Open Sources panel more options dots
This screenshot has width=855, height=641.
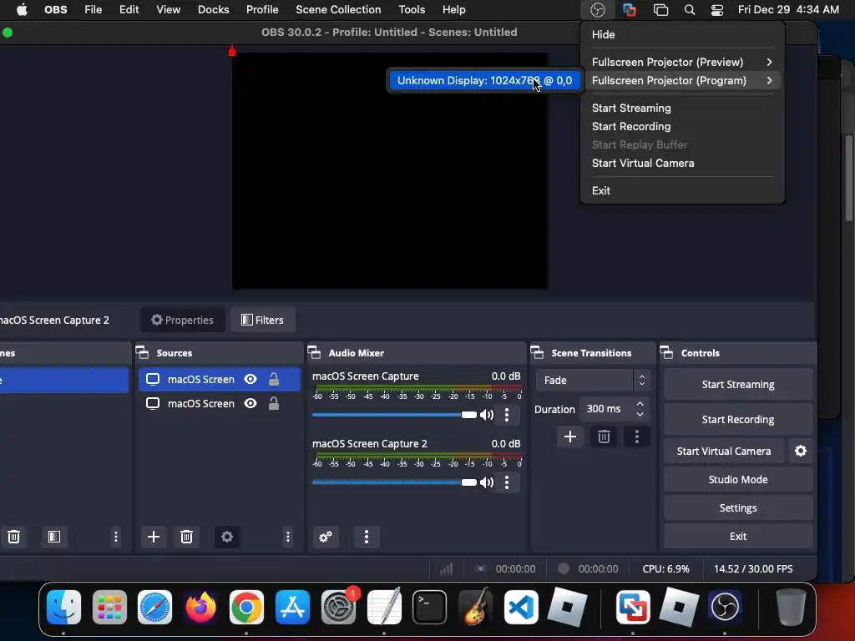pyautogui.click(x=288, y=537)
